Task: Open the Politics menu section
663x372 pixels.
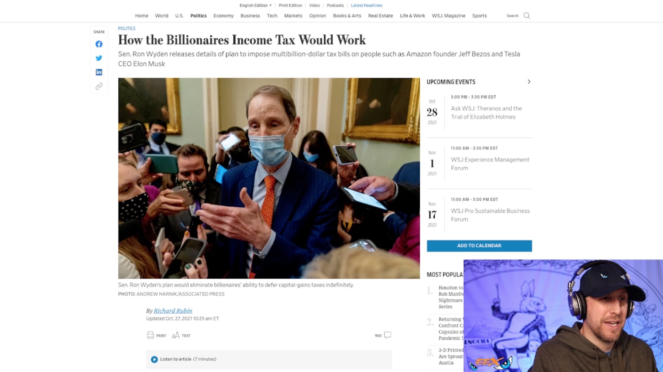Action: point(198,15)
